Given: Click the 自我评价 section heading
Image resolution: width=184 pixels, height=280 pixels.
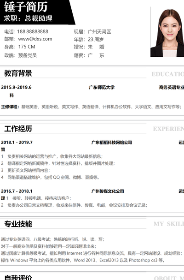Looking at the screenshot, I should tap(18, 277).
